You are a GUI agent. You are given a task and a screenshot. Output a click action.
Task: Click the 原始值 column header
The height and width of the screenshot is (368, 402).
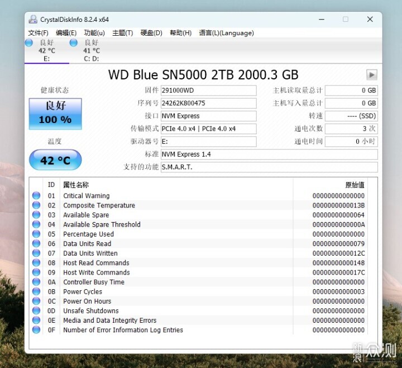355,185
